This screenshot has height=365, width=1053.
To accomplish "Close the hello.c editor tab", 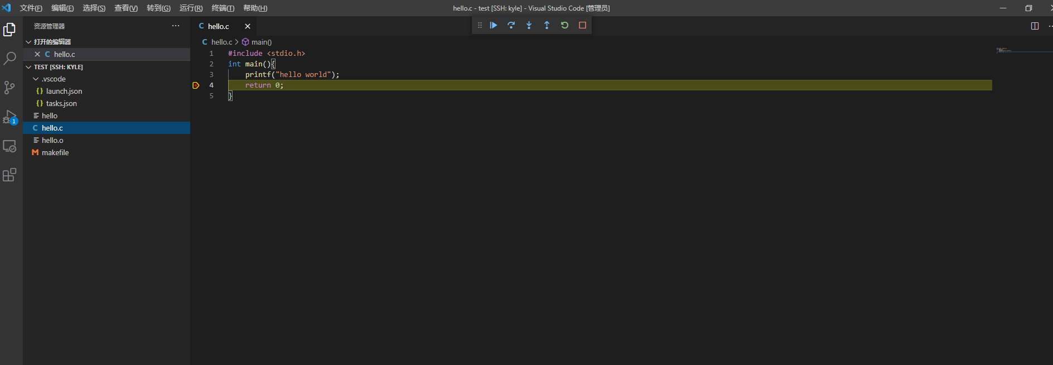I will coord(248,26).
